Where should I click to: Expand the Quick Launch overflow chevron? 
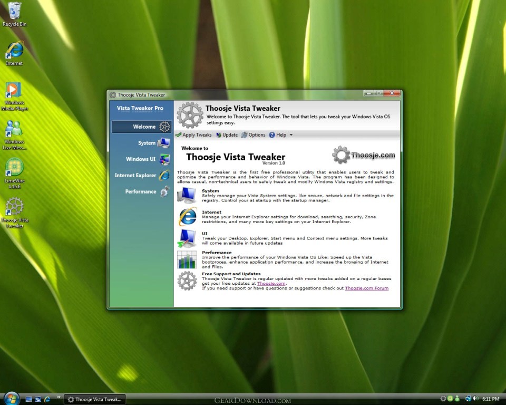point(59,397)
